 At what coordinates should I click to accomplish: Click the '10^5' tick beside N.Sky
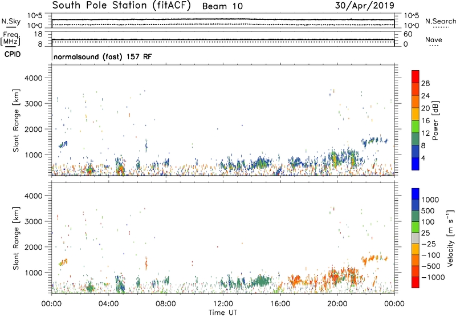[35, 16]
